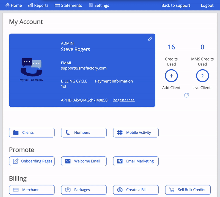Click the hash icon in Mobile Activity
Image resolution: width=220 pixels, height=197 pixels.
(120, 132)
